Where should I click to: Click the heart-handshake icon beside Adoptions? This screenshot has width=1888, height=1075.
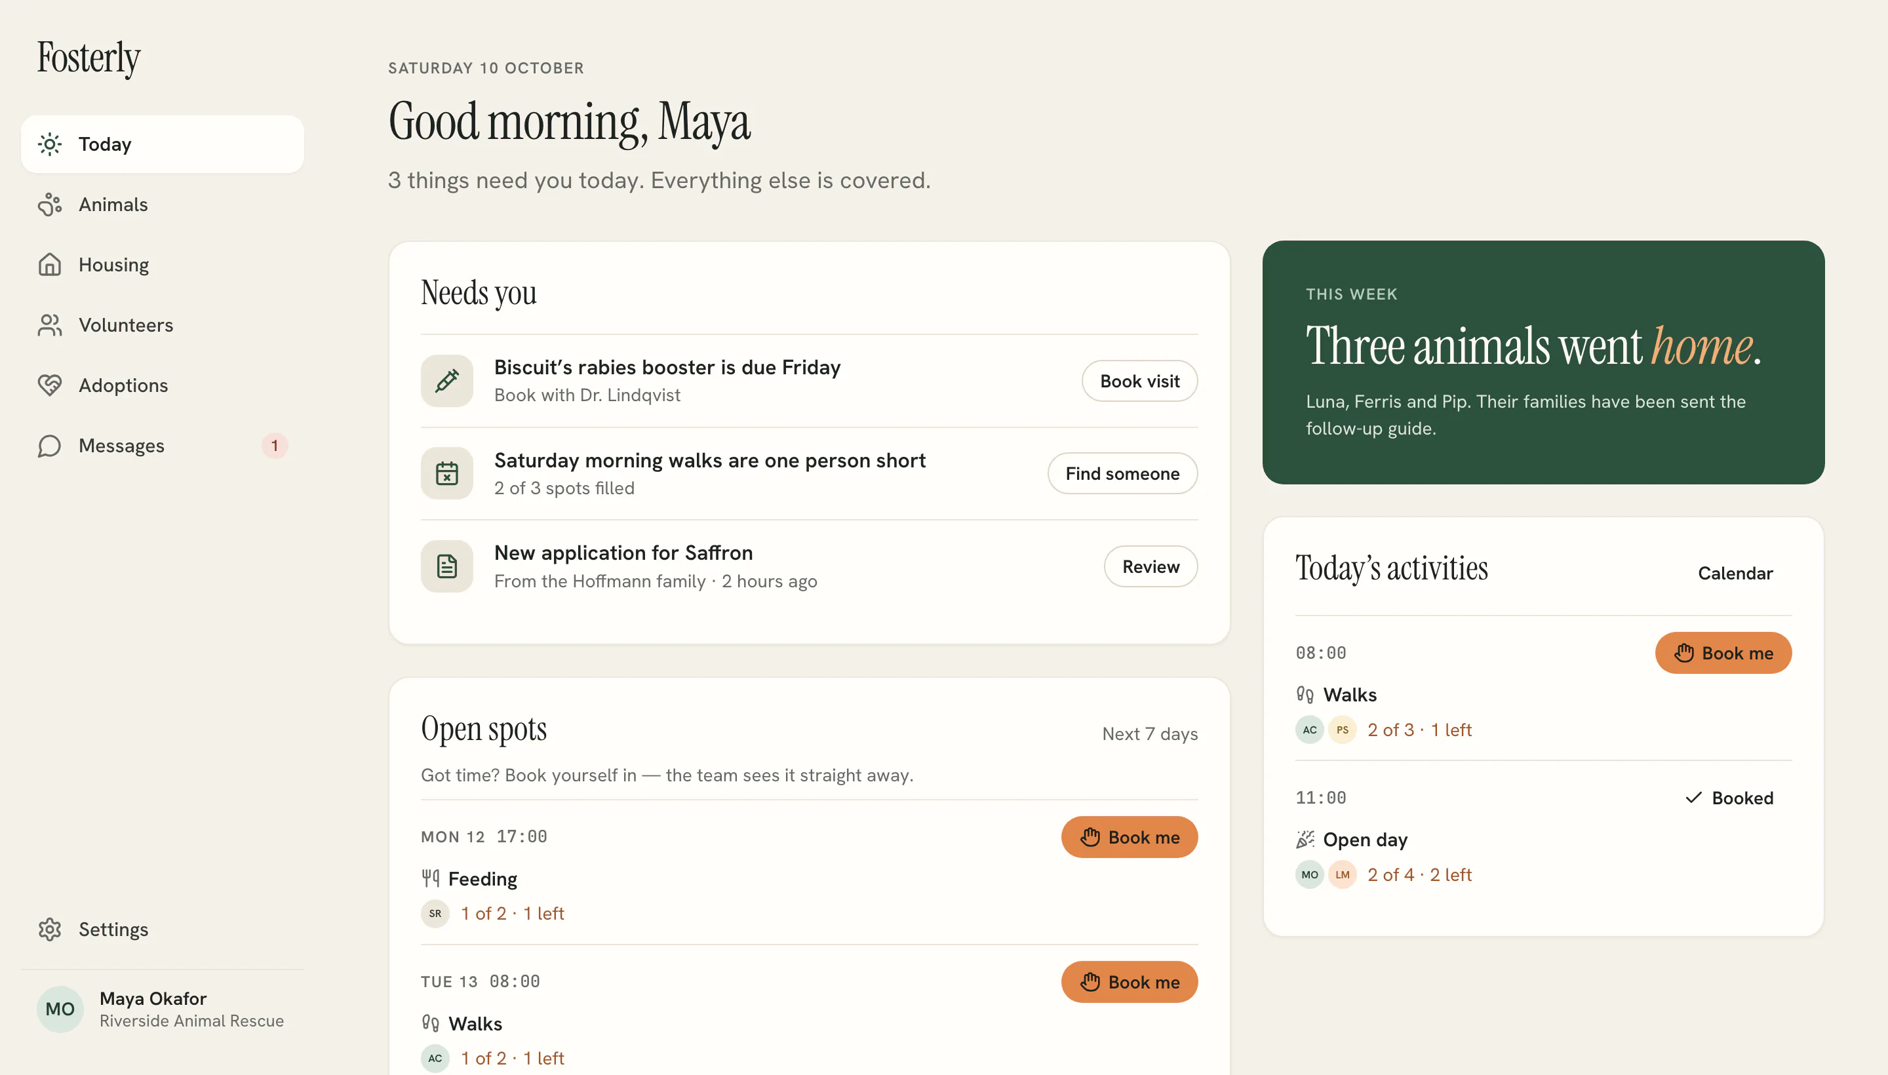click(x=49, y=385)
